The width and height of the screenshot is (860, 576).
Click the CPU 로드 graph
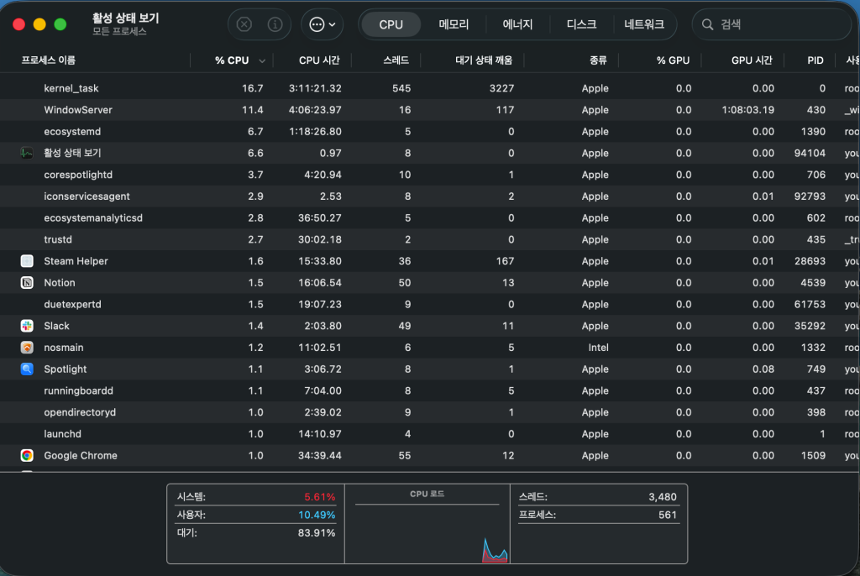point(427,523)
